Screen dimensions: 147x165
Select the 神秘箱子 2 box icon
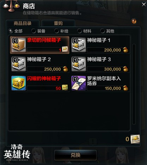18,64
